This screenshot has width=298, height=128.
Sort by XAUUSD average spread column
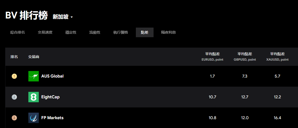pos(277,56)
